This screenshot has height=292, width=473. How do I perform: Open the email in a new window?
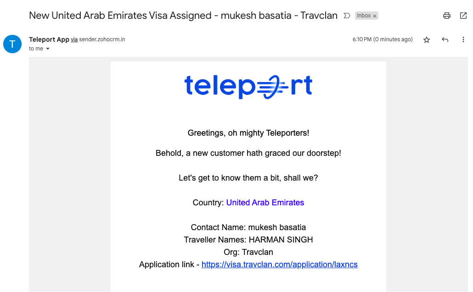tap(463, 16)
